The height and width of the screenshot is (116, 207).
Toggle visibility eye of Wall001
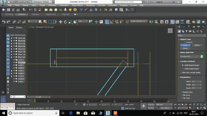14,65
